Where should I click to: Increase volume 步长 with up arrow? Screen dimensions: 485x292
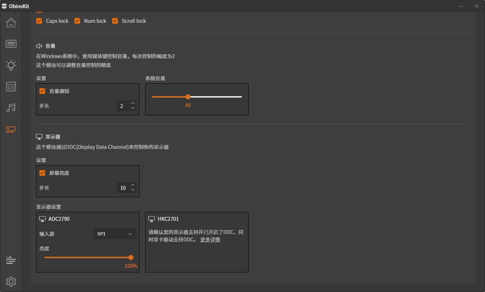click(x=133, y=104)
